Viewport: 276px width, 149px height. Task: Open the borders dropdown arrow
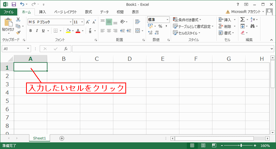point(61,31)
